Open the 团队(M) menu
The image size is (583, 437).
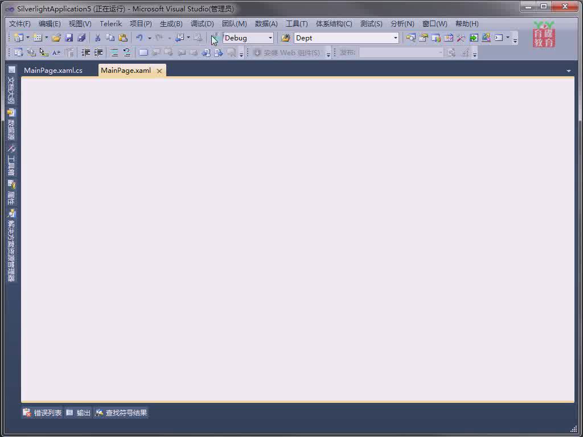[234, 24]
